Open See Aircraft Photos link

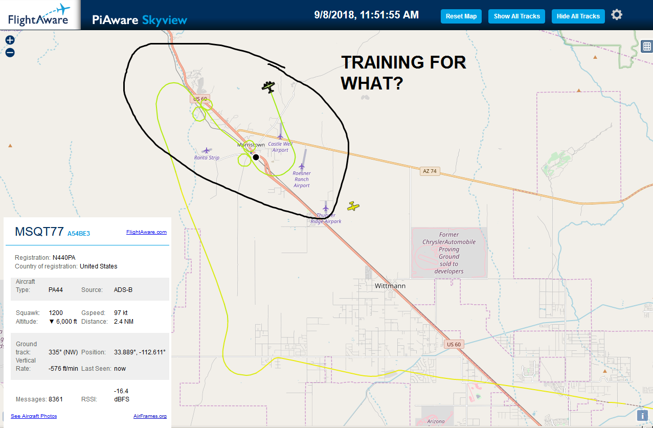(34, 416)
